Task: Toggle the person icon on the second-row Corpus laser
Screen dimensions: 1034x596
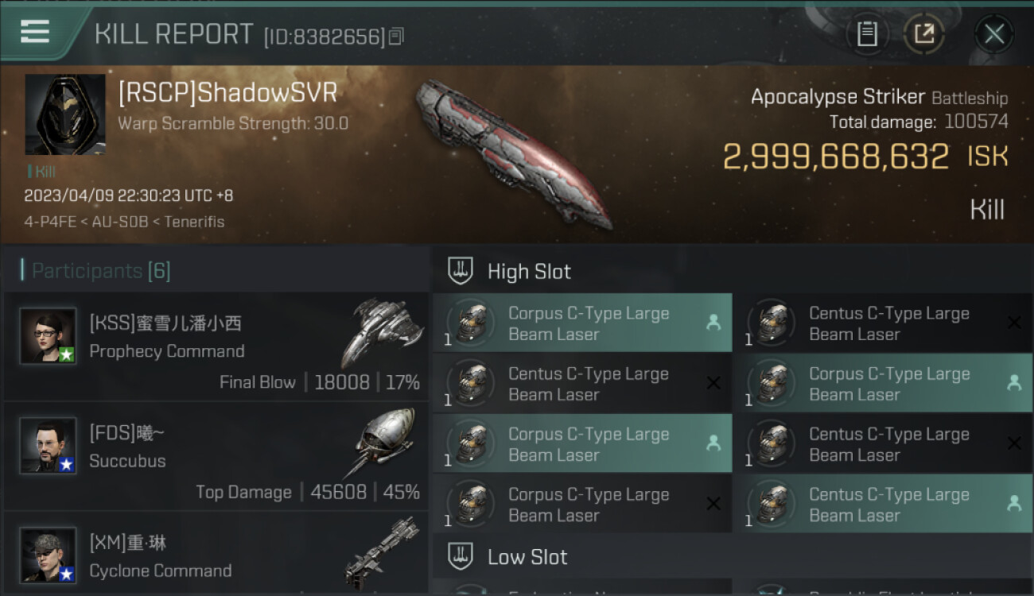Action: [x=1013, y=383]
